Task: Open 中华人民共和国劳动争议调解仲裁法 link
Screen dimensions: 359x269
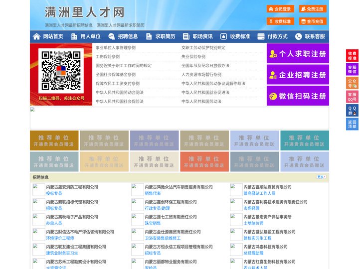Action: click(x=213, y=83)
